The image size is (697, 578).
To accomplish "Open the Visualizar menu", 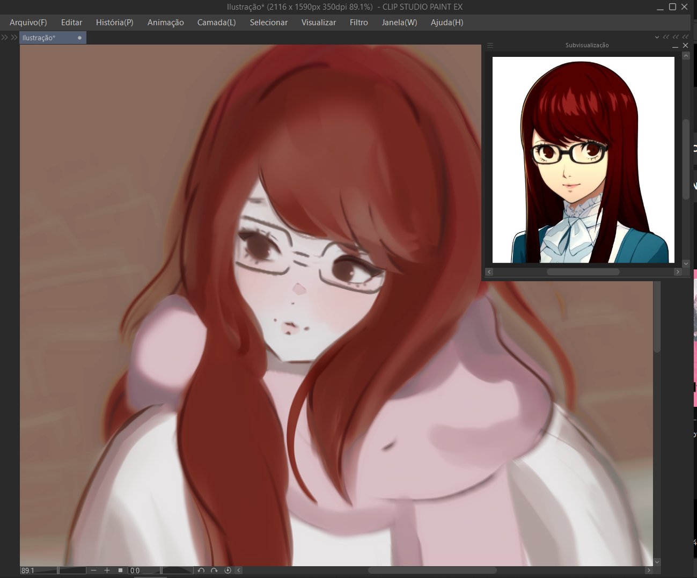I will (319, 22).
